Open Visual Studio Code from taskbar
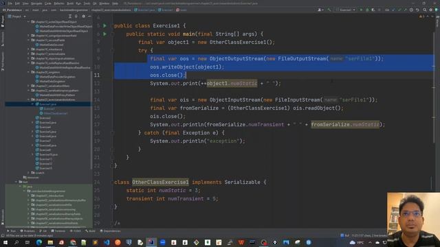440x247 pixels. 107,242
